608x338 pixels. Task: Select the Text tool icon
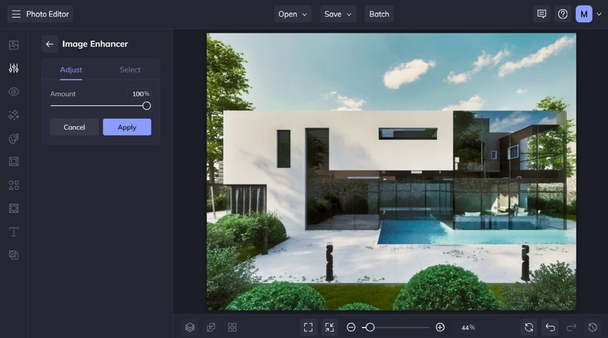[14, 232]
